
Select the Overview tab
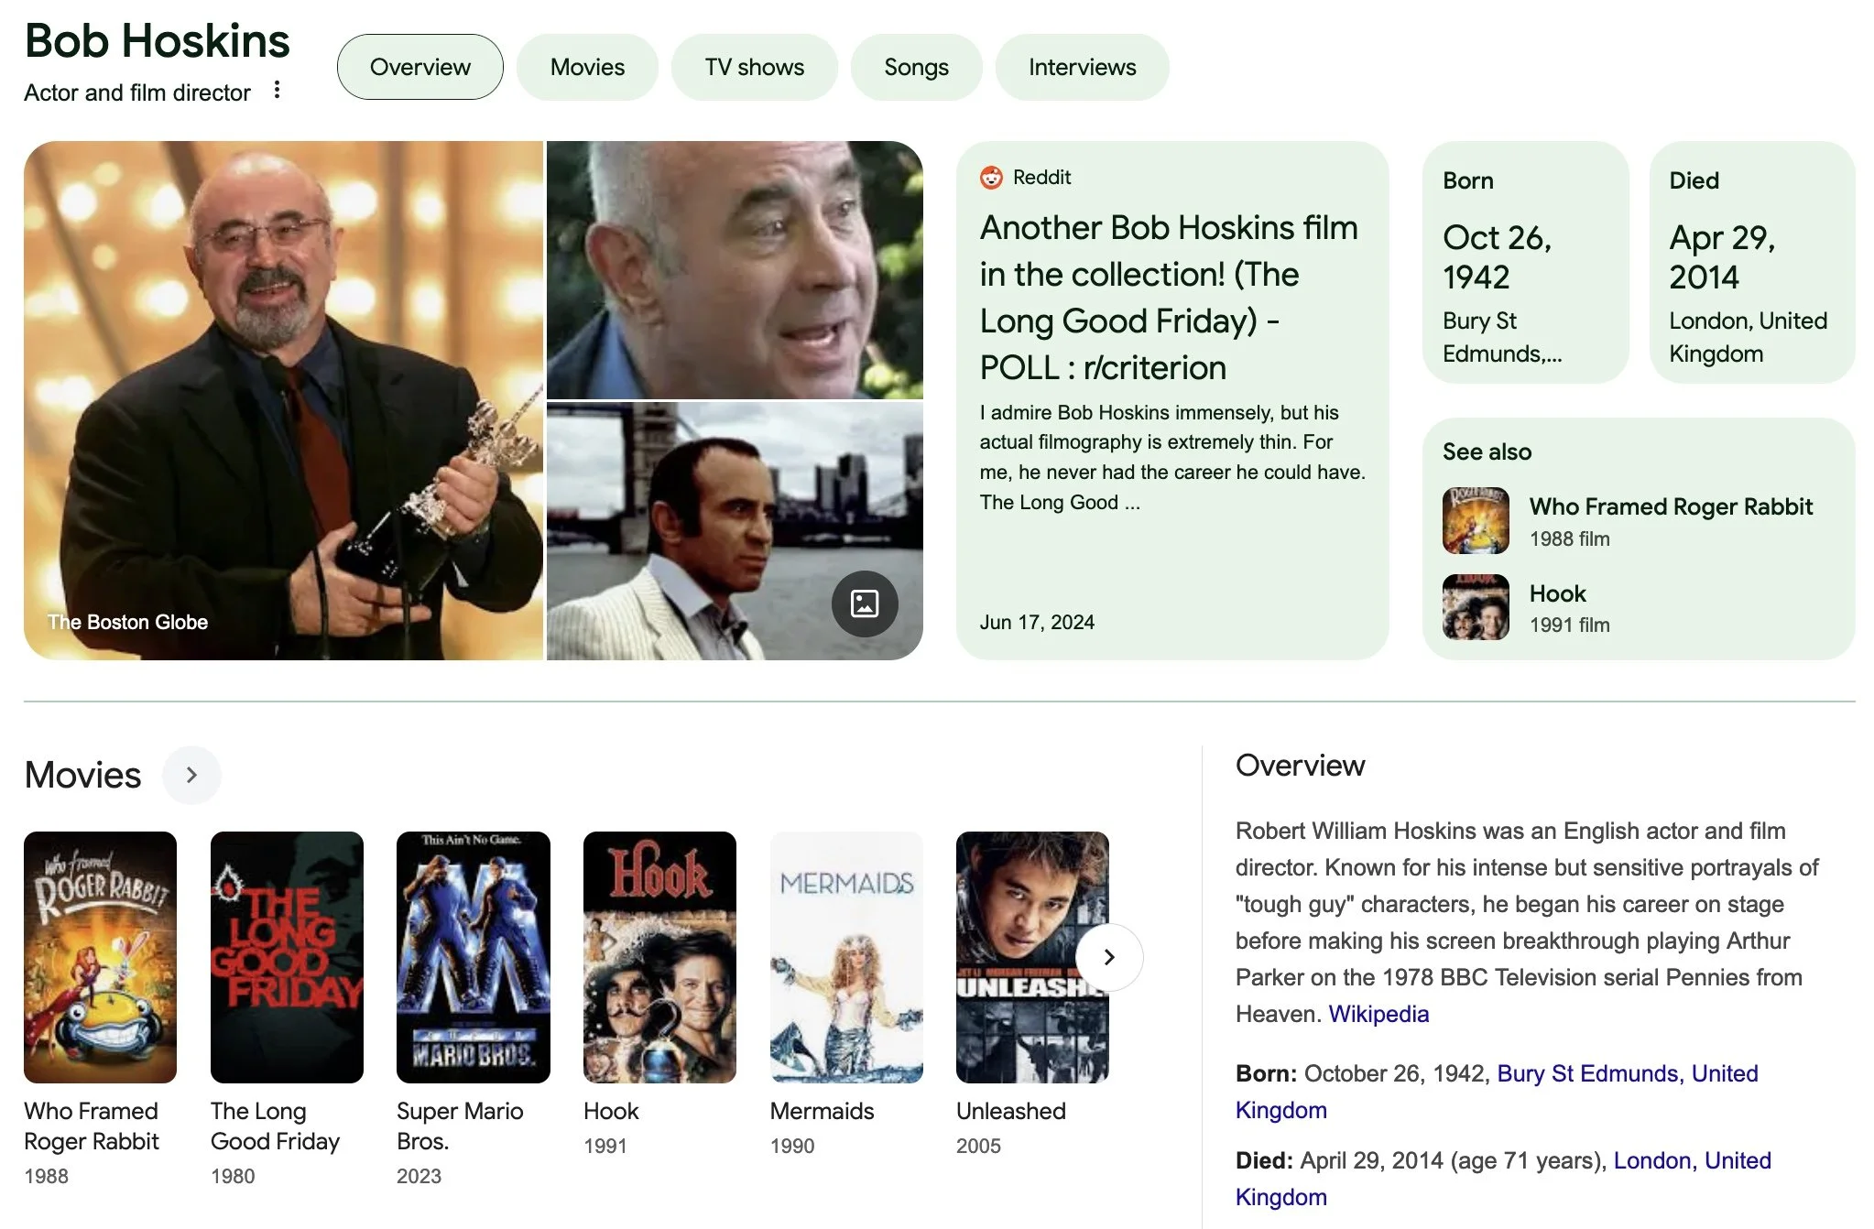coord(419,67)
